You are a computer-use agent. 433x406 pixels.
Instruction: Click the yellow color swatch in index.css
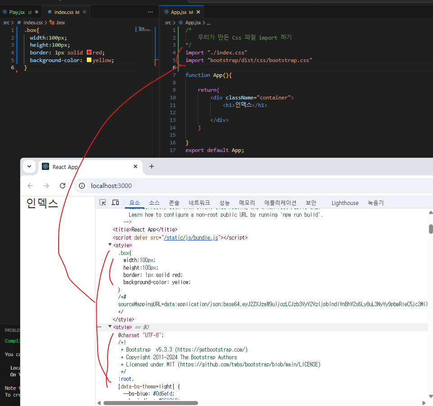pyautogui.click(x=89, y=60)
